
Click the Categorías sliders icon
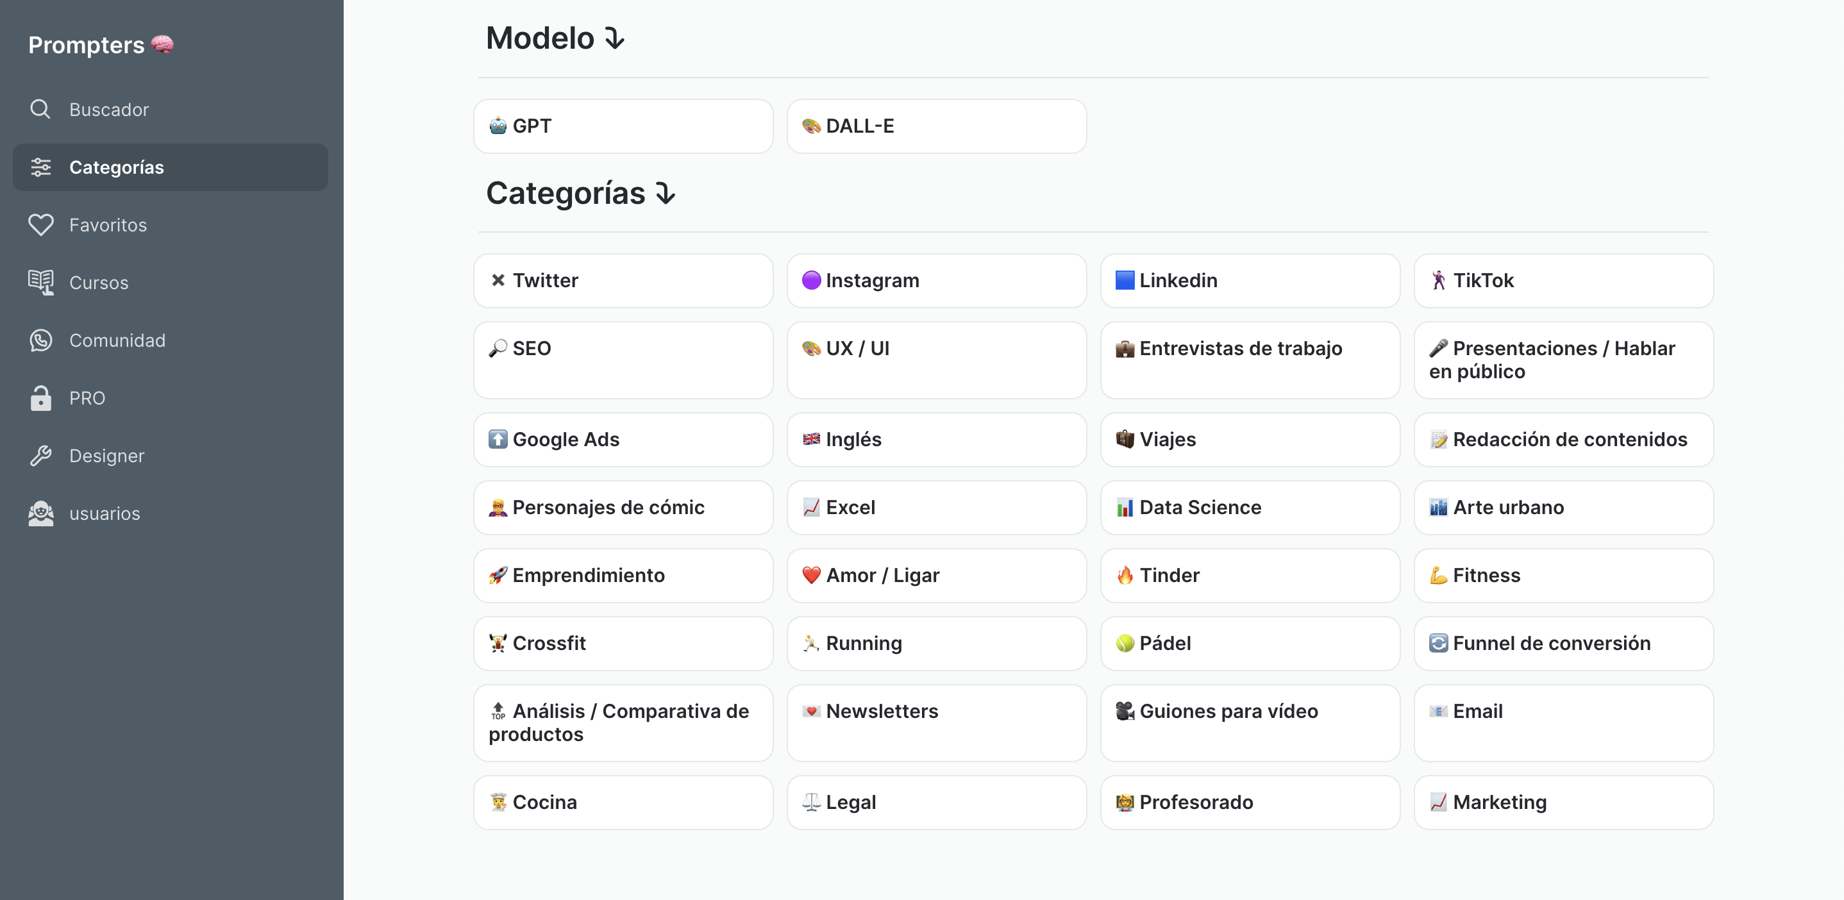point(40,167)
